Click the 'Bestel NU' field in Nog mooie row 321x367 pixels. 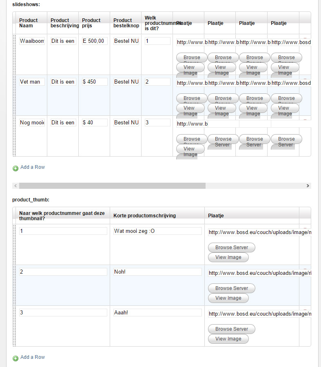[126, 122]
